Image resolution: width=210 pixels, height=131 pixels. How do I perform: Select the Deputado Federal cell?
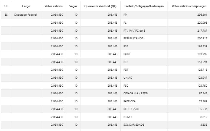pyautogui.click(x=26, y=14)
